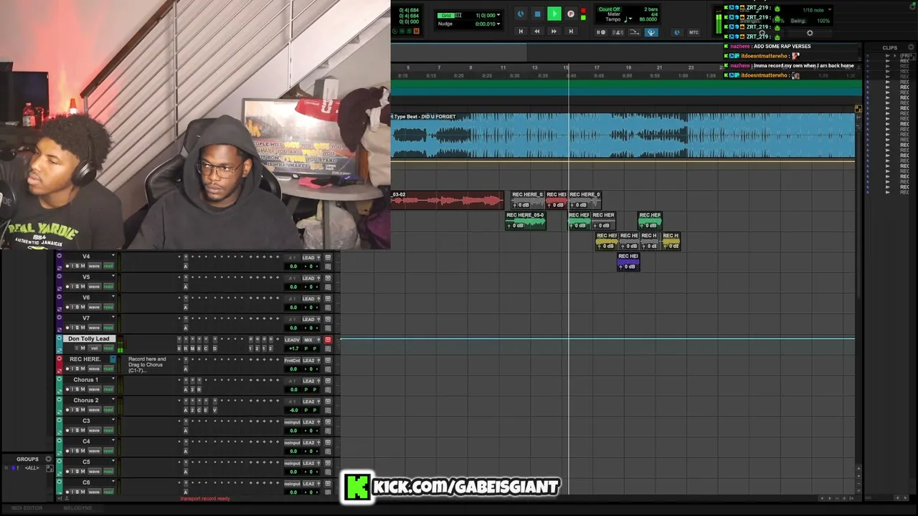Open the LEADV input selector on Don Tolly Lead
918x516 pixels.
pyautogui.click(x=292, y=340)
